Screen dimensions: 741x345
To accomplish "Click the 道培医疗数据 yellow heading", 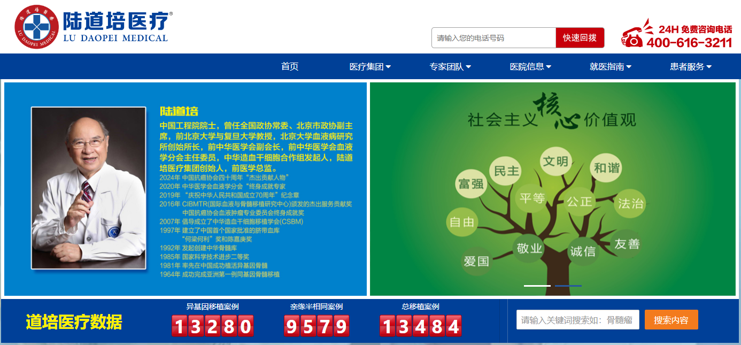I will click(74, 322).
